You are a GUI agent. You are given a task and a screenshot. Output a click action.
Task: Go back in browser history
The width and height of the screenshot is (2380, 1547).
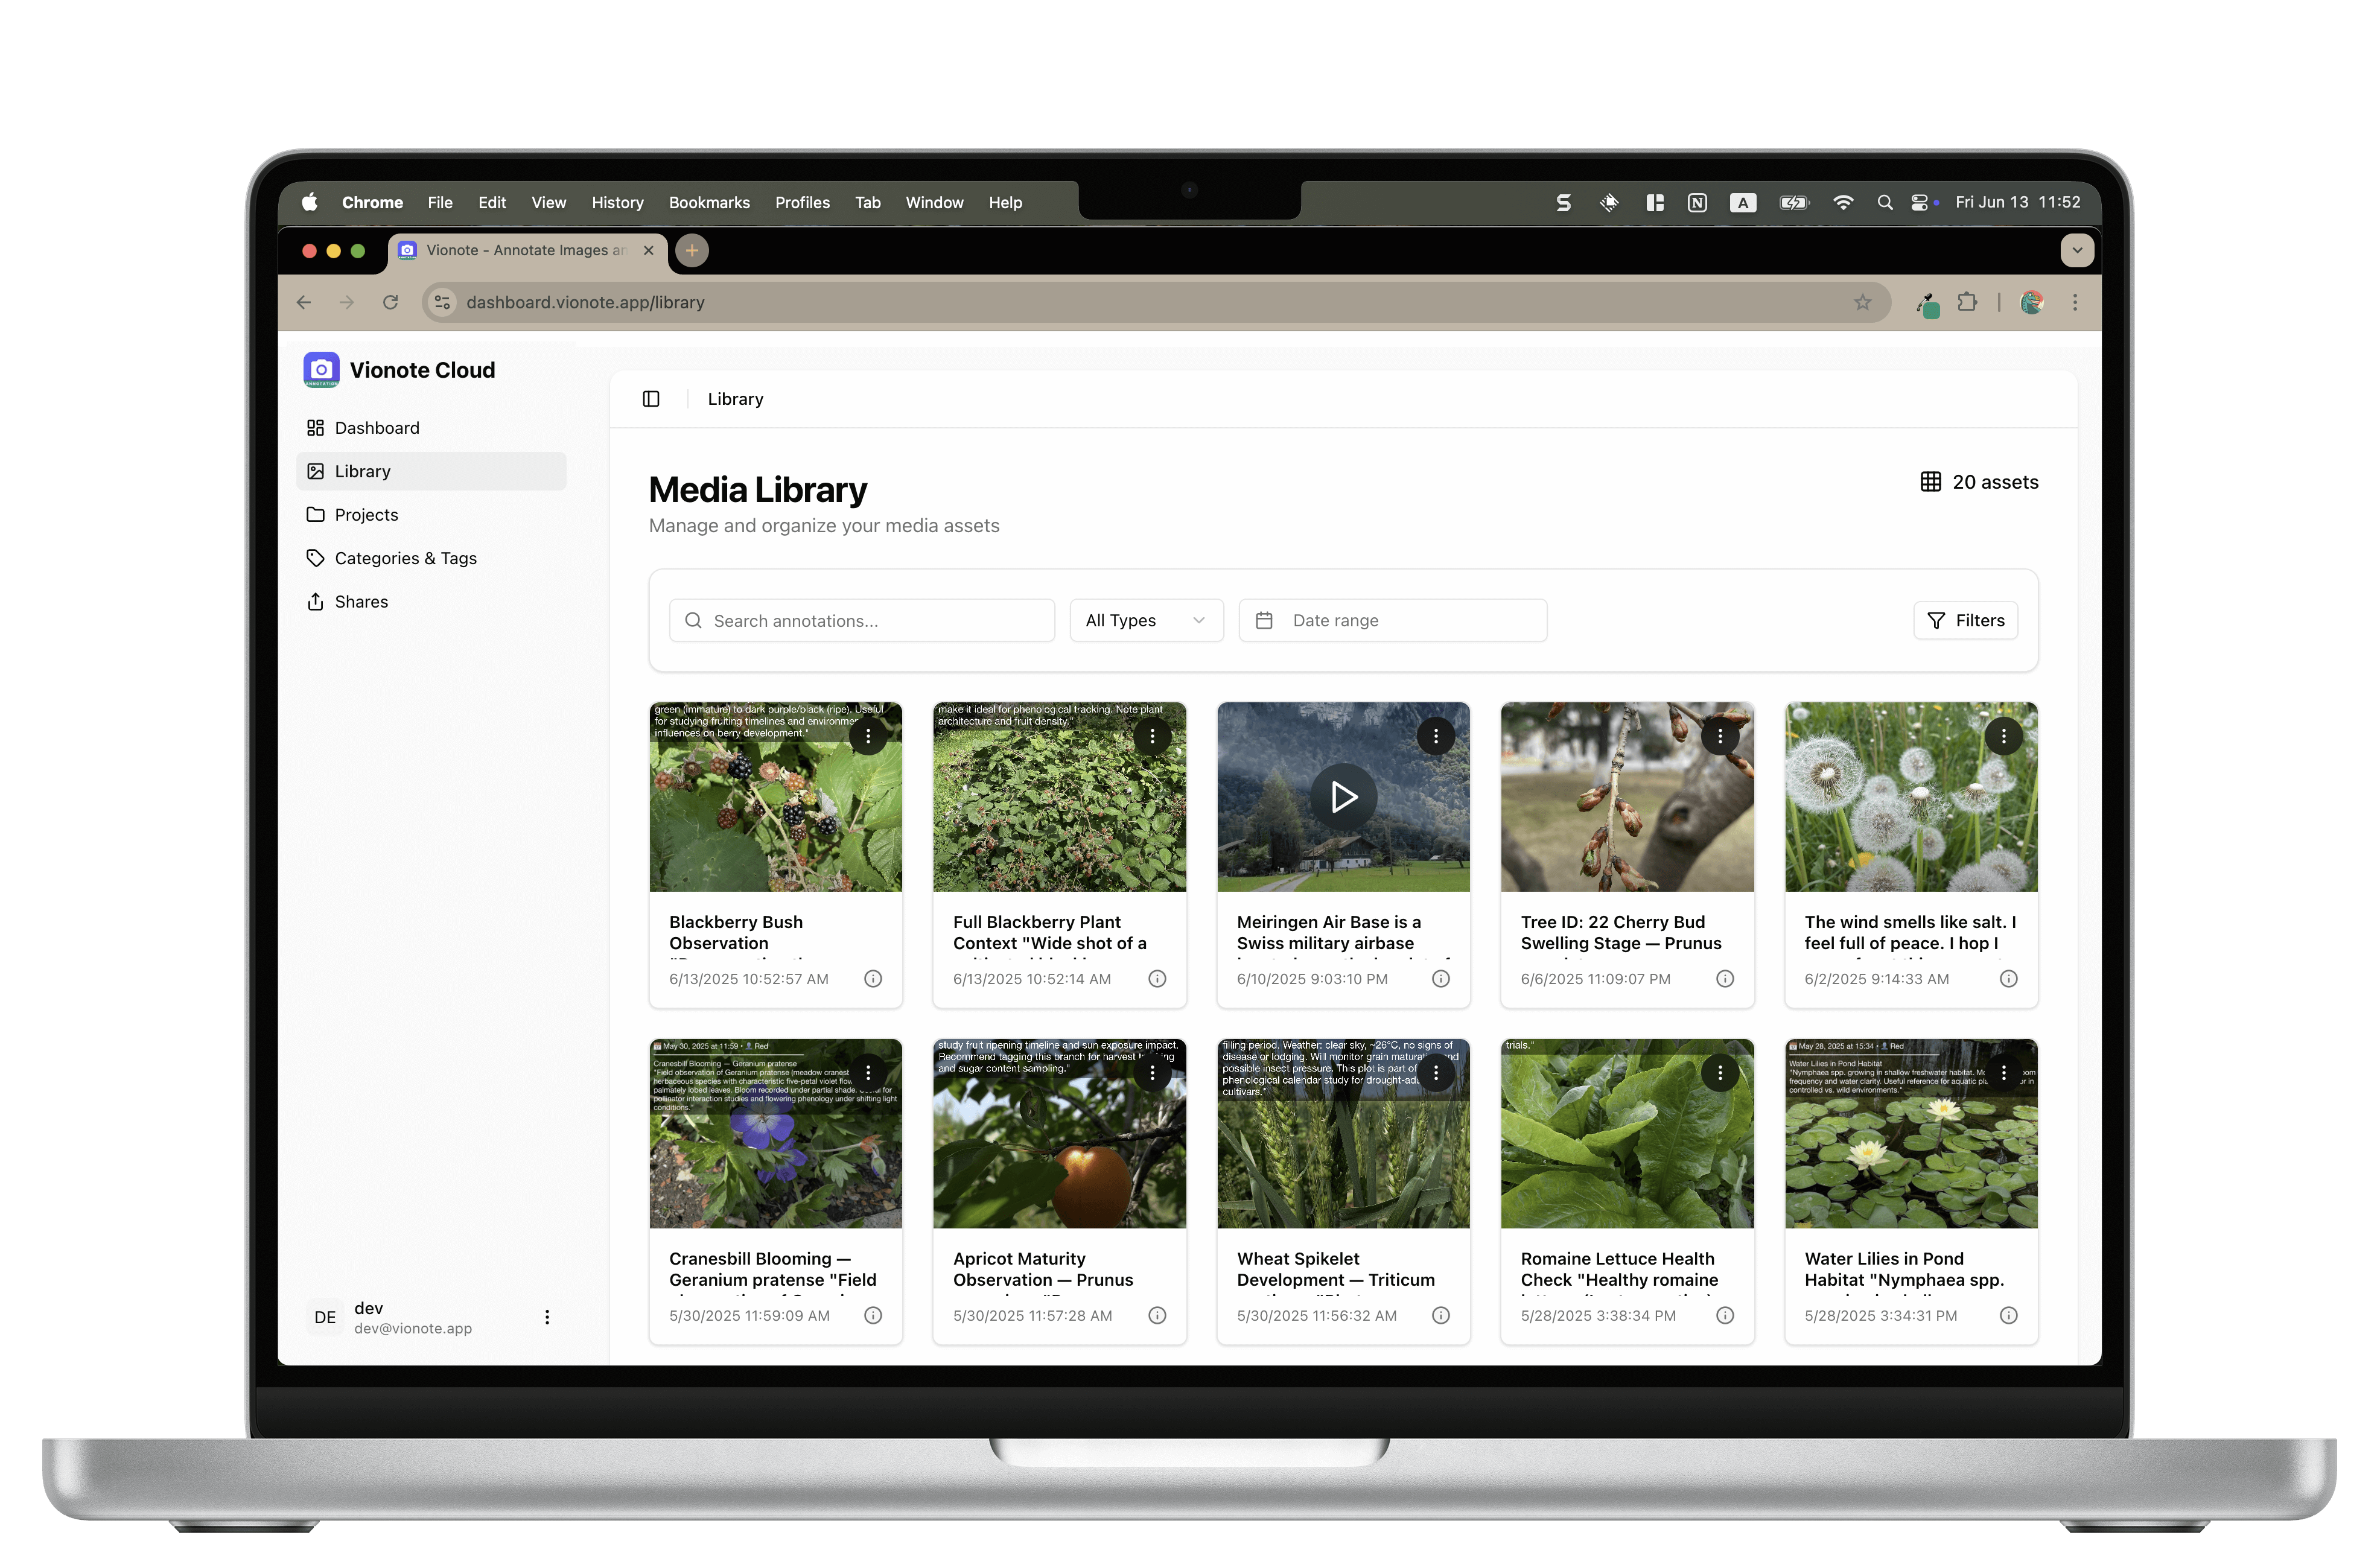(x=304, y=303)
